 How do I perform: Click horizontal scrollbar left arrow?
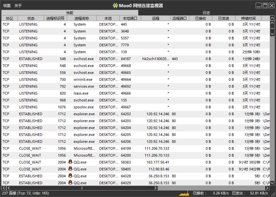[x=9, y=188]
